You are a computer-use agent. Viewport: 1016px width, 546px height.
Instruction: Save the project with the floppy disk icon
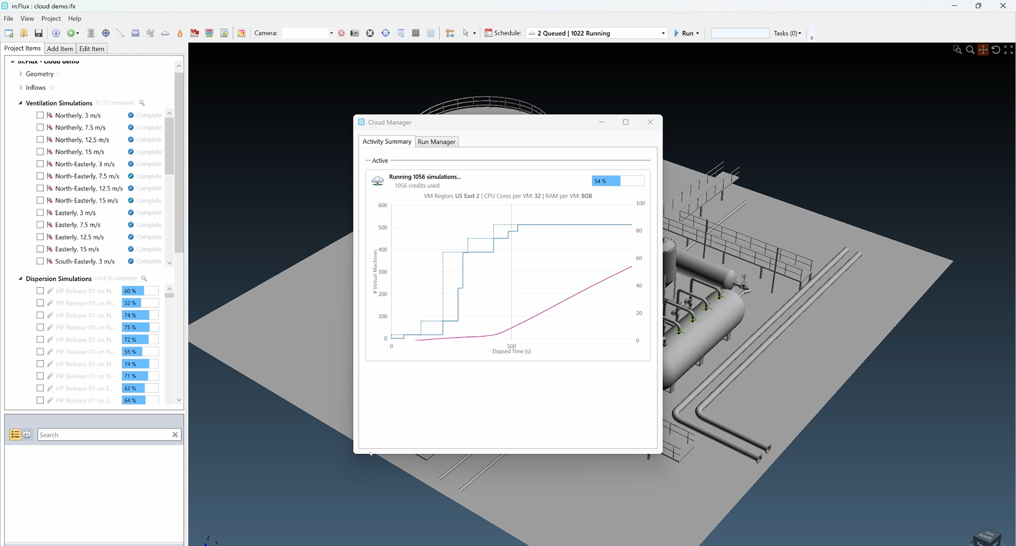(39, 33)
